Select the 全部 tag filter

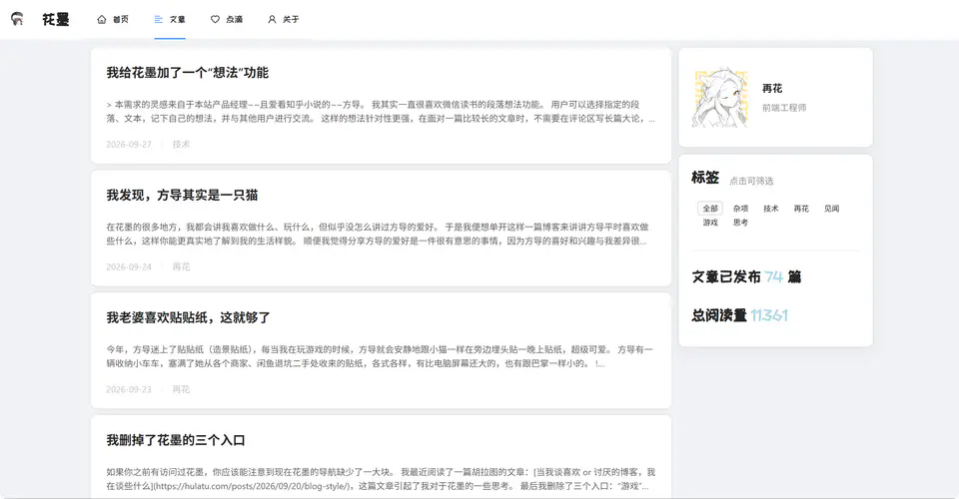click(x=710, y=209)
